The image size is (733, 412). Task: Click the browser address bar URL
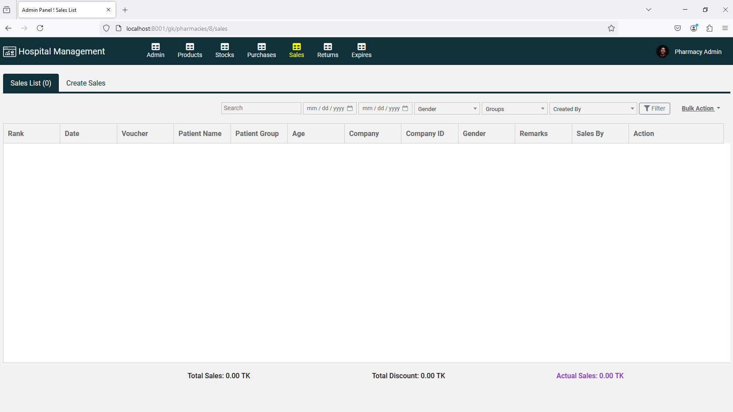[177, 29]
